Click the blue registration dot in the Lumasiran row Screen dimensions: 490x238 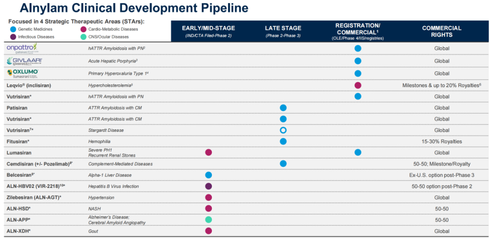358,152
